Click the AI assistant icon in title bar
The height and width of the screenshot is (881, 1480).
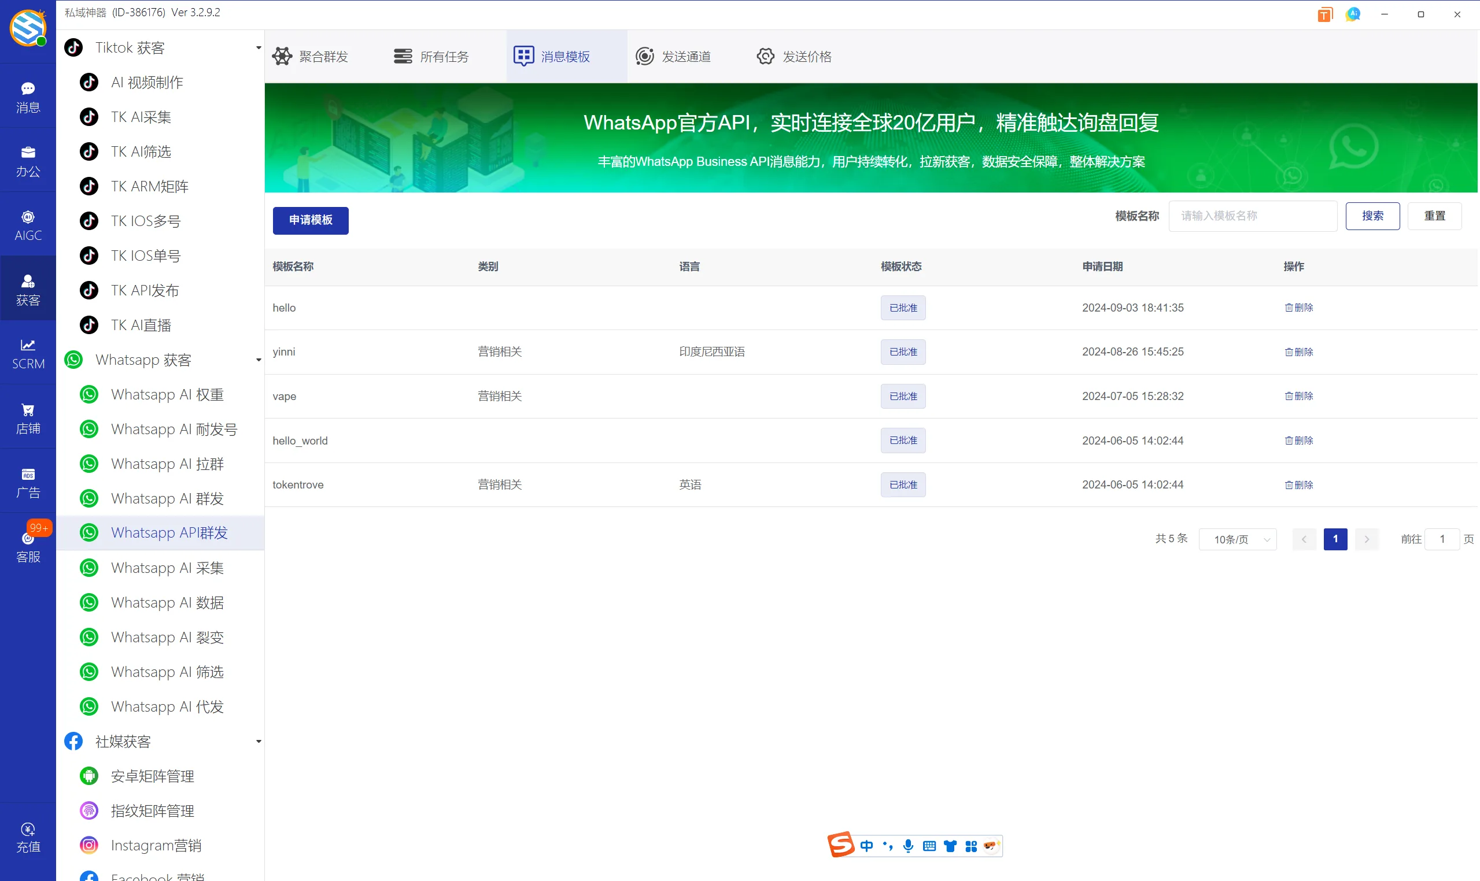[1353, 14]
